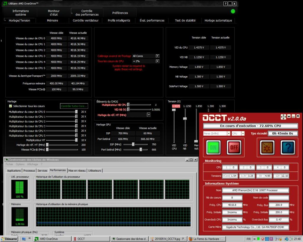Click the green ON button in OCCT
303x242 pixels.
[x=213, y=147]
